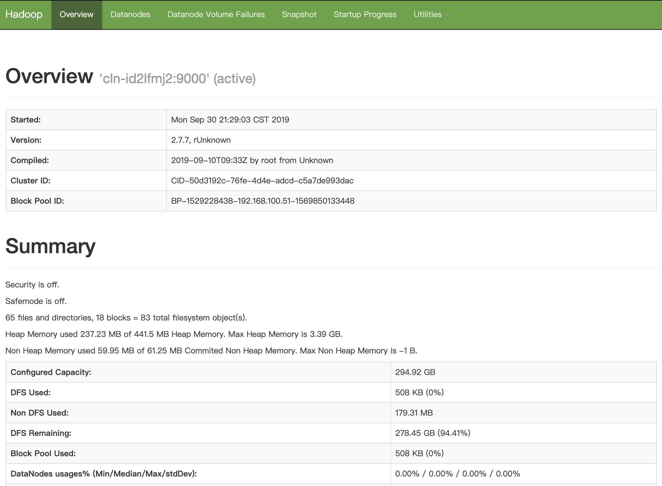Click the Block Pool ID: label

click(x=37, y=201)
